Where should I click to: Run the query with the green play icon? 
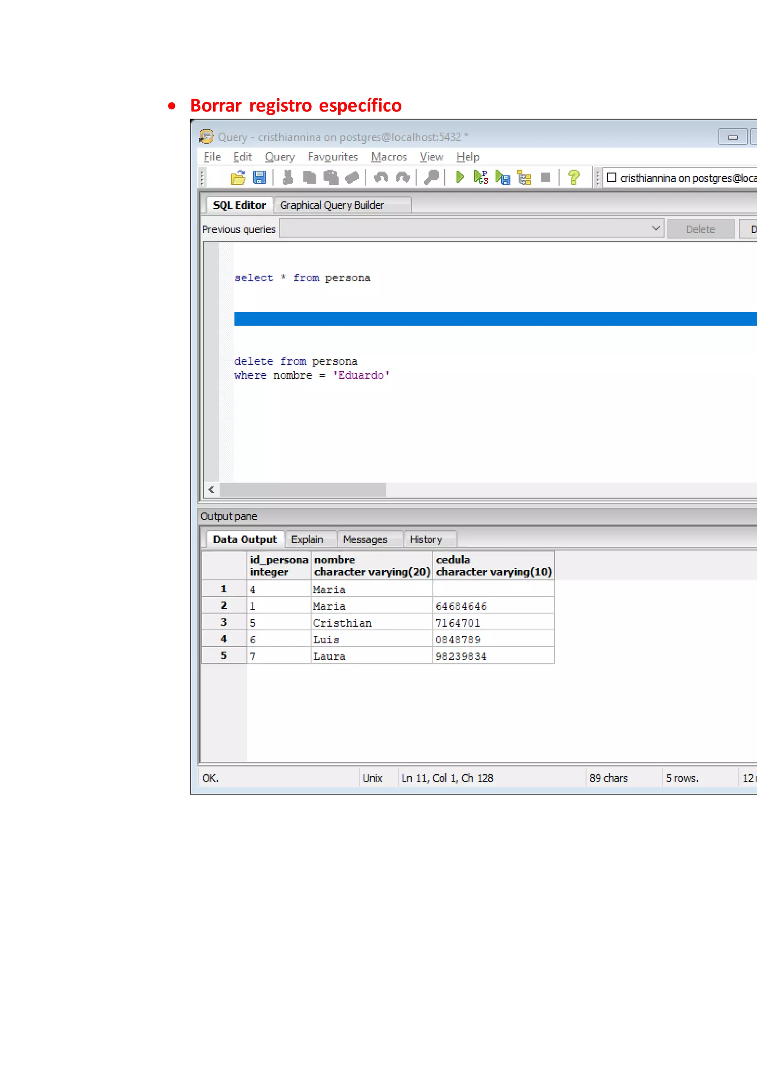(459, 178)
